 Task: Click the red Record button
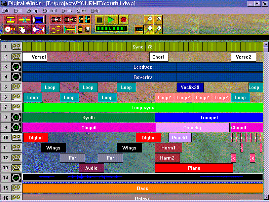point(123,20)
